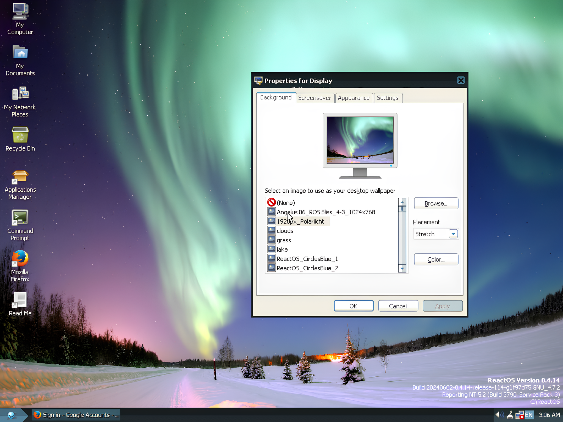563x422 pixels.
Task: Click the EN keyboard language indicator
Action: [x=529, y=415]
